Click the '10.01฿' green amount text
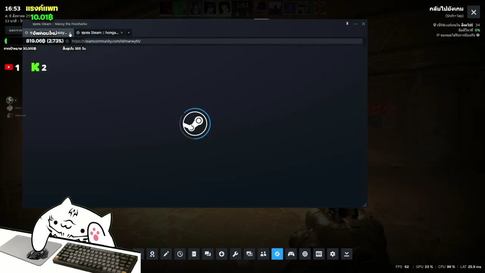Screen dimensions: 485x273 [42, 17]
